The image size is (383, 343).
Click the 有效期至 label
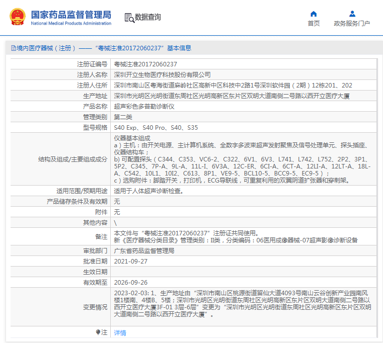95,283
